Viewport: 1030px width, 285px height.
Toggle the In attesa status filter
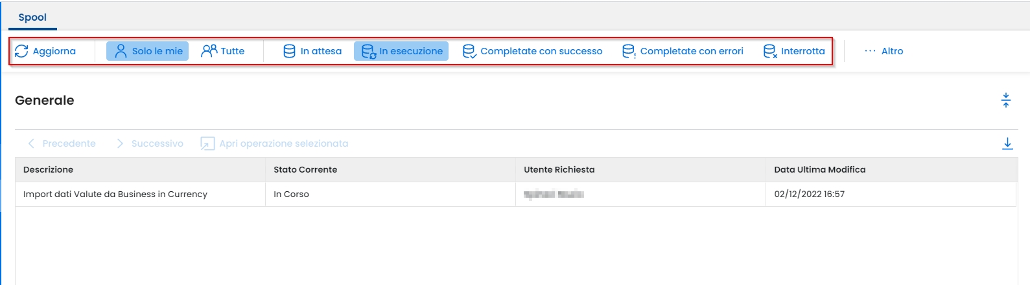click(312, 51)
